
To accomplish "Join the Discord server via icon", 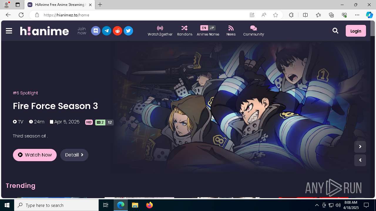I will pos(96,31).
